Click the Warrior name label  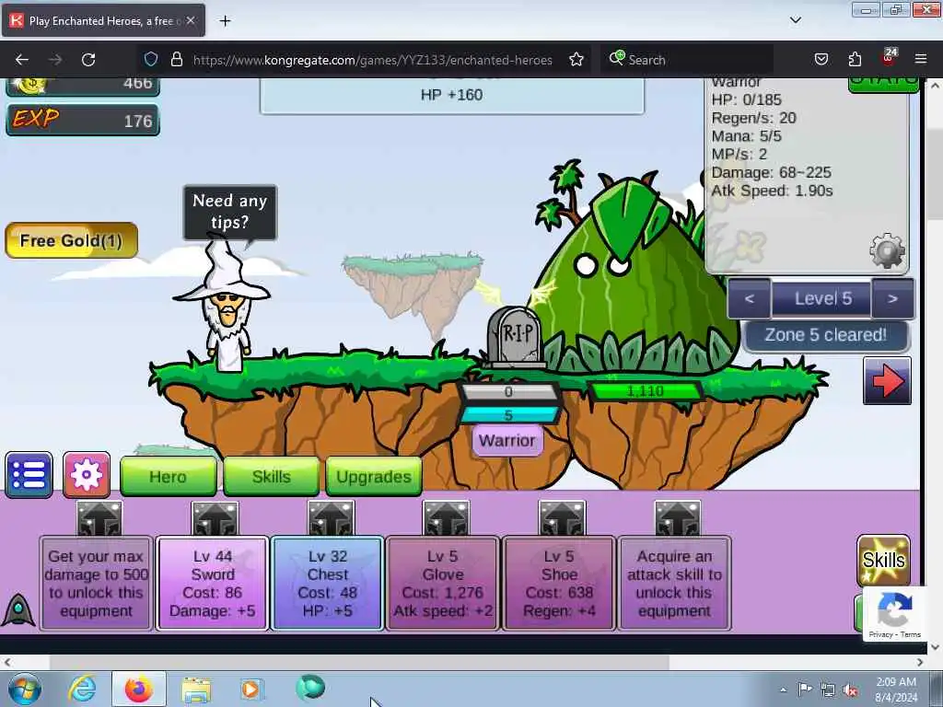pyautogui.click(x=507, y=441)
